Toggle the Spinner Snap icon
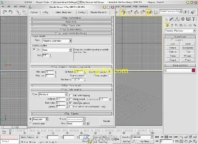This screenshot has height=144, width=198. [x=149, y=12]
